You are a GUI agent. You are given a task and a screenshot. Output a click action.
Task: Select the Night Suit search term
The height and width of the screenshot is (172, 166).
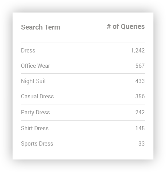[33, 81]
